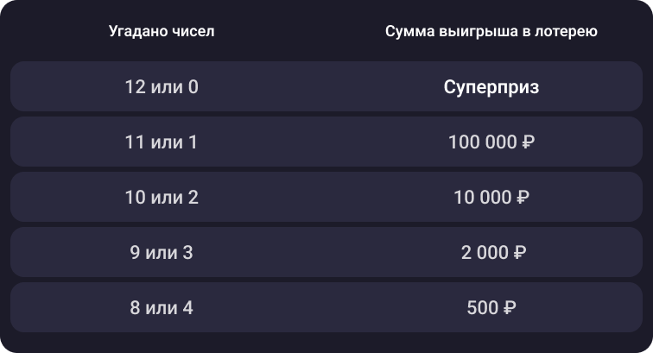Select the "10 или 2" cell
The width and height of the screenshot is (653, 353).
pos(162,198)
